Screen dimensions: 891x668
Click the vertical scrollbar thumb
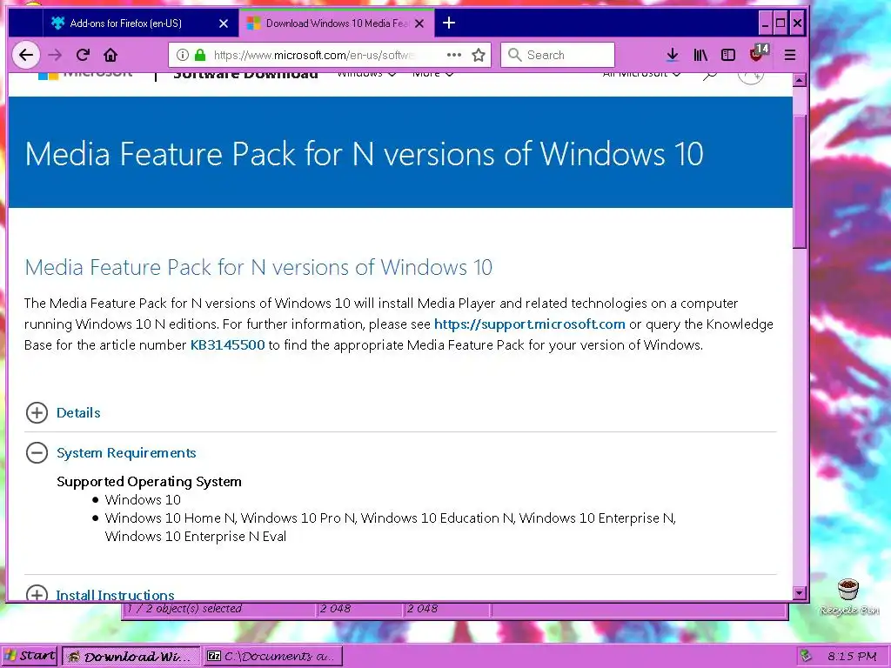point(800,182)
